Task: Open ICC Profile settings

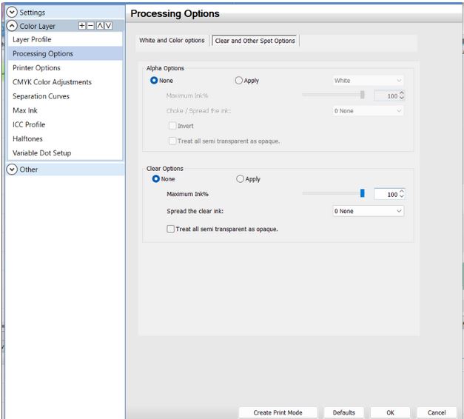Action: tap(65, 124)
